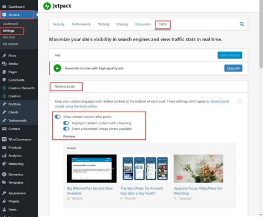Open My Jetpack submenu item
This screenshot has height=217, width=263.
[x=11, y=44]
